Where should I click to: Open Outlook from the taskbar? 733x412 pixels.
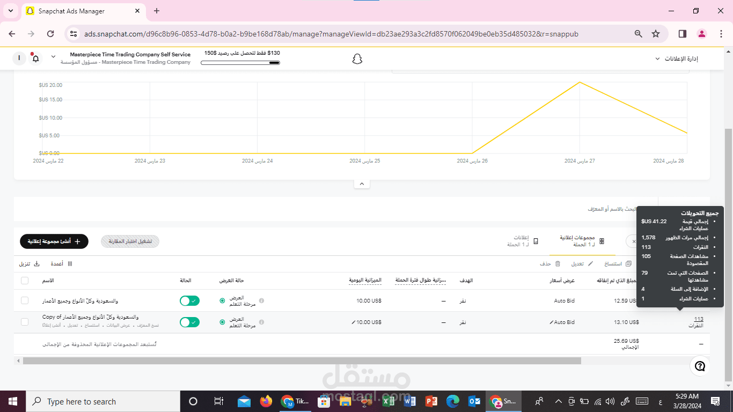[x=474, y=401]
